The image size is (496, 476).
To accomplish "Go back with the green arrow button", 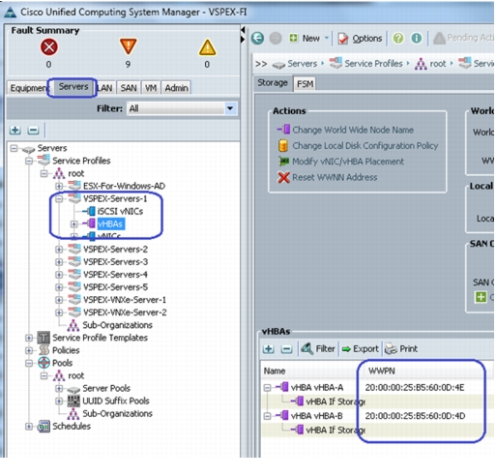I will tap(257, 39).
